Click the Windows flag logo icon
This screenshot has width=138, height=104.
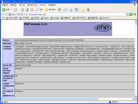pos(134,5)
